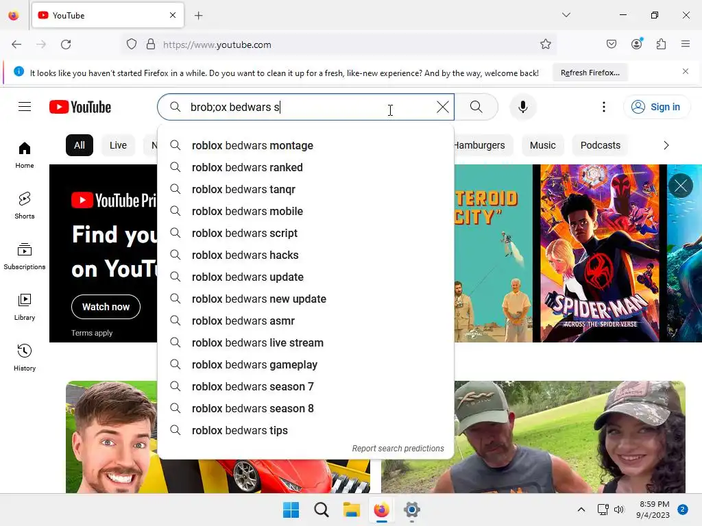
Task: Click the site padlock icon
Action: 151,45
